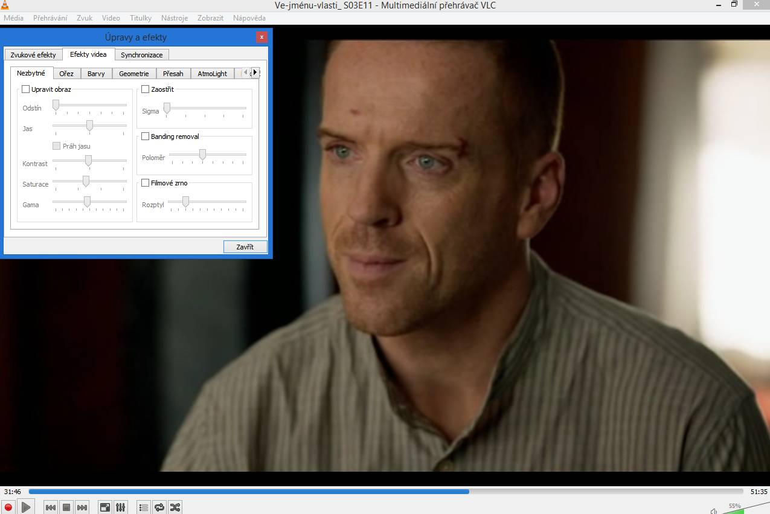Screen dimensions: 770x514
Task: Enable the Zaostřit sharpen checkbox
Action: (146, 89)
